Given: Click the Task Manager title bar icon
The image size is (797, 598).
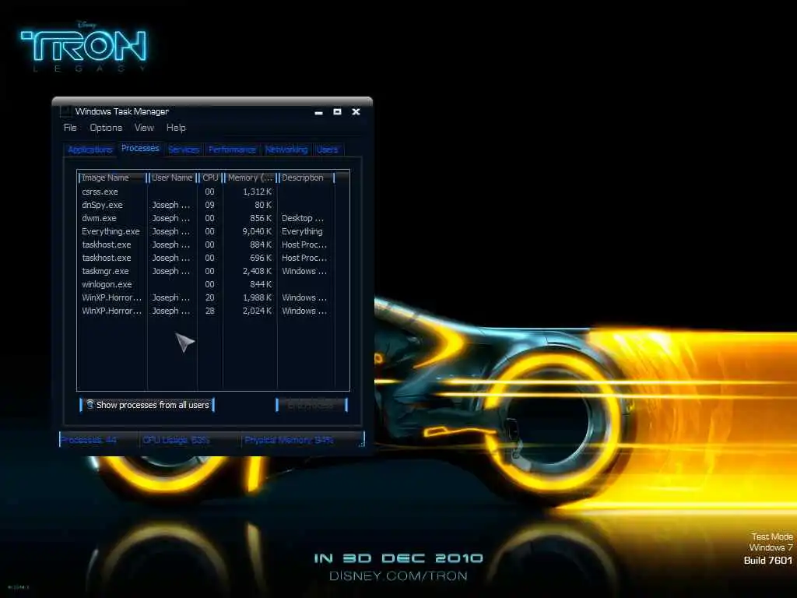Looking at the screenshot, I should pos(65,111).
